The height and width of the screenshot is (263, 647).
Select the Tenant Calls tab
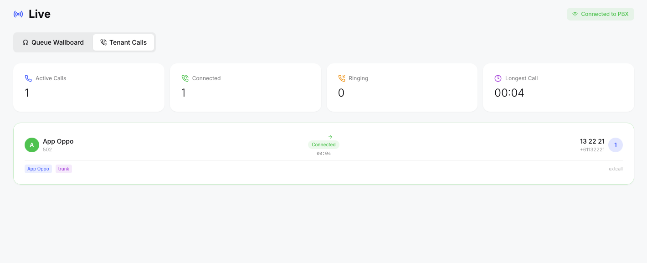coord(123,42)
